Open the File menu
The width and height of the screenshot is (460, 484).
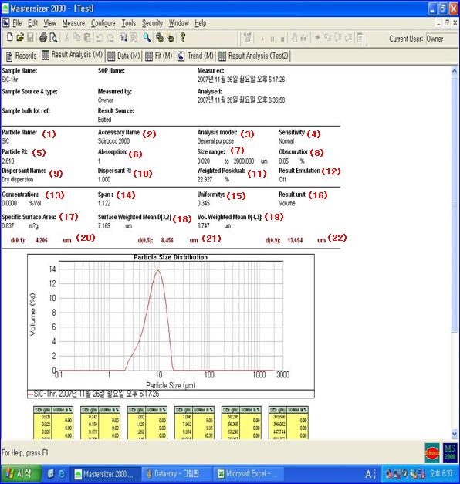(x=17, y=23)
